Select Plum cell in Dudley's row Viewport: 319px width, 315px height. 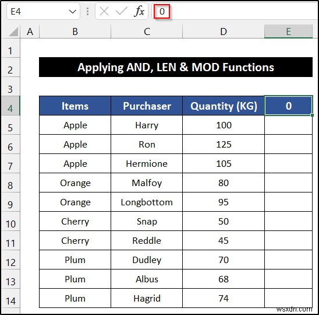pos(75,260)
